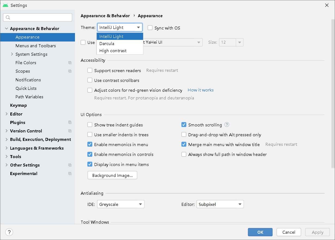The height and width of the screenshot is (240, 335).
Task: Disable Enable mnemonics in controls
Action: pos(90,154)
